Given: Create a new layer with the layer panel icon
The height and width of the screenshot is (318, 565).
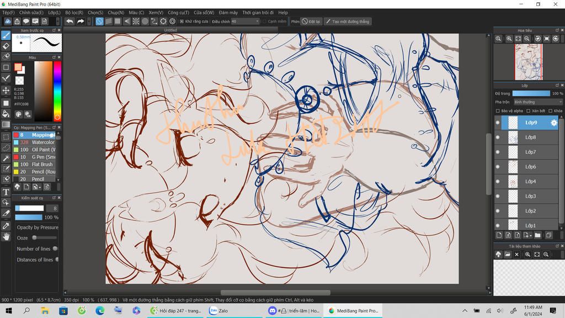Looking at the screenshot, I should 499,235.
